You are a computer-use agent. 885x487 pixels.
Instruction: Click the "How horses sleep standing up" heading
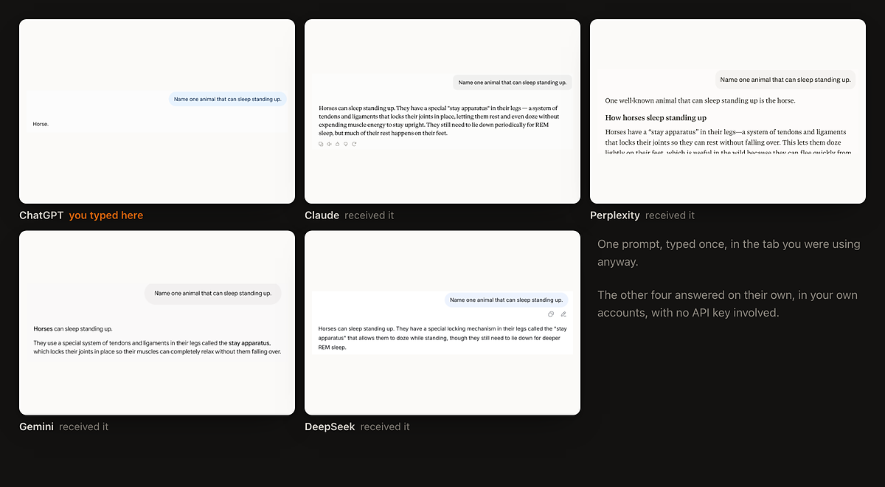coord(656,117)
